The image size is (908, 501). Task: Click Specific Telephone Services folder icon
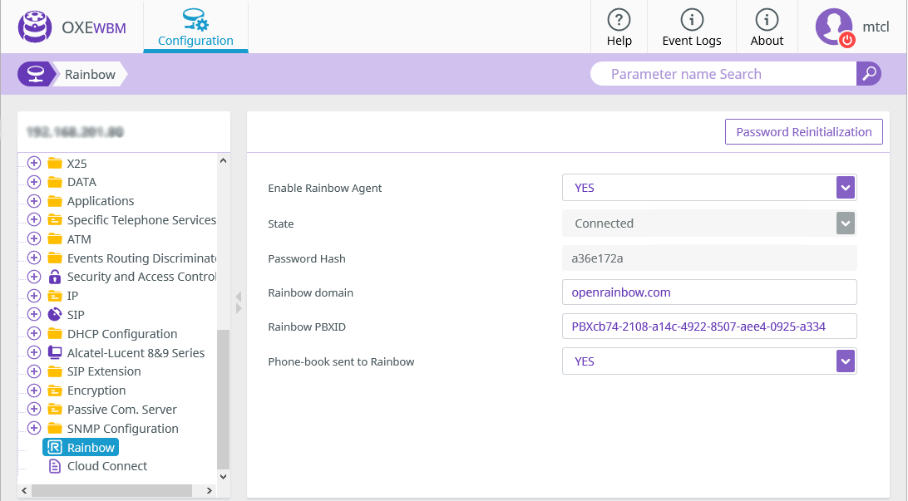pyautogui.click(x=54, y=220)
